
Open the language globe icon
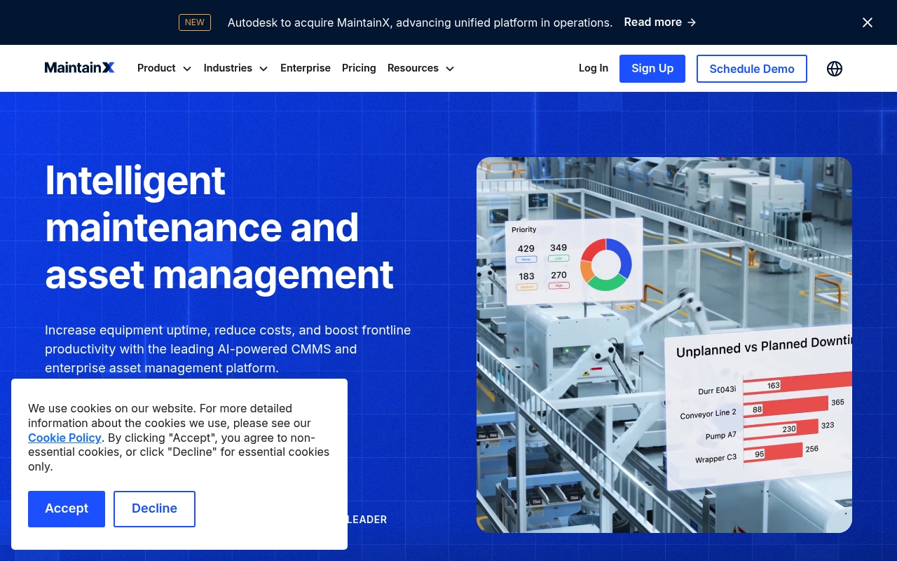coord(835,69)
